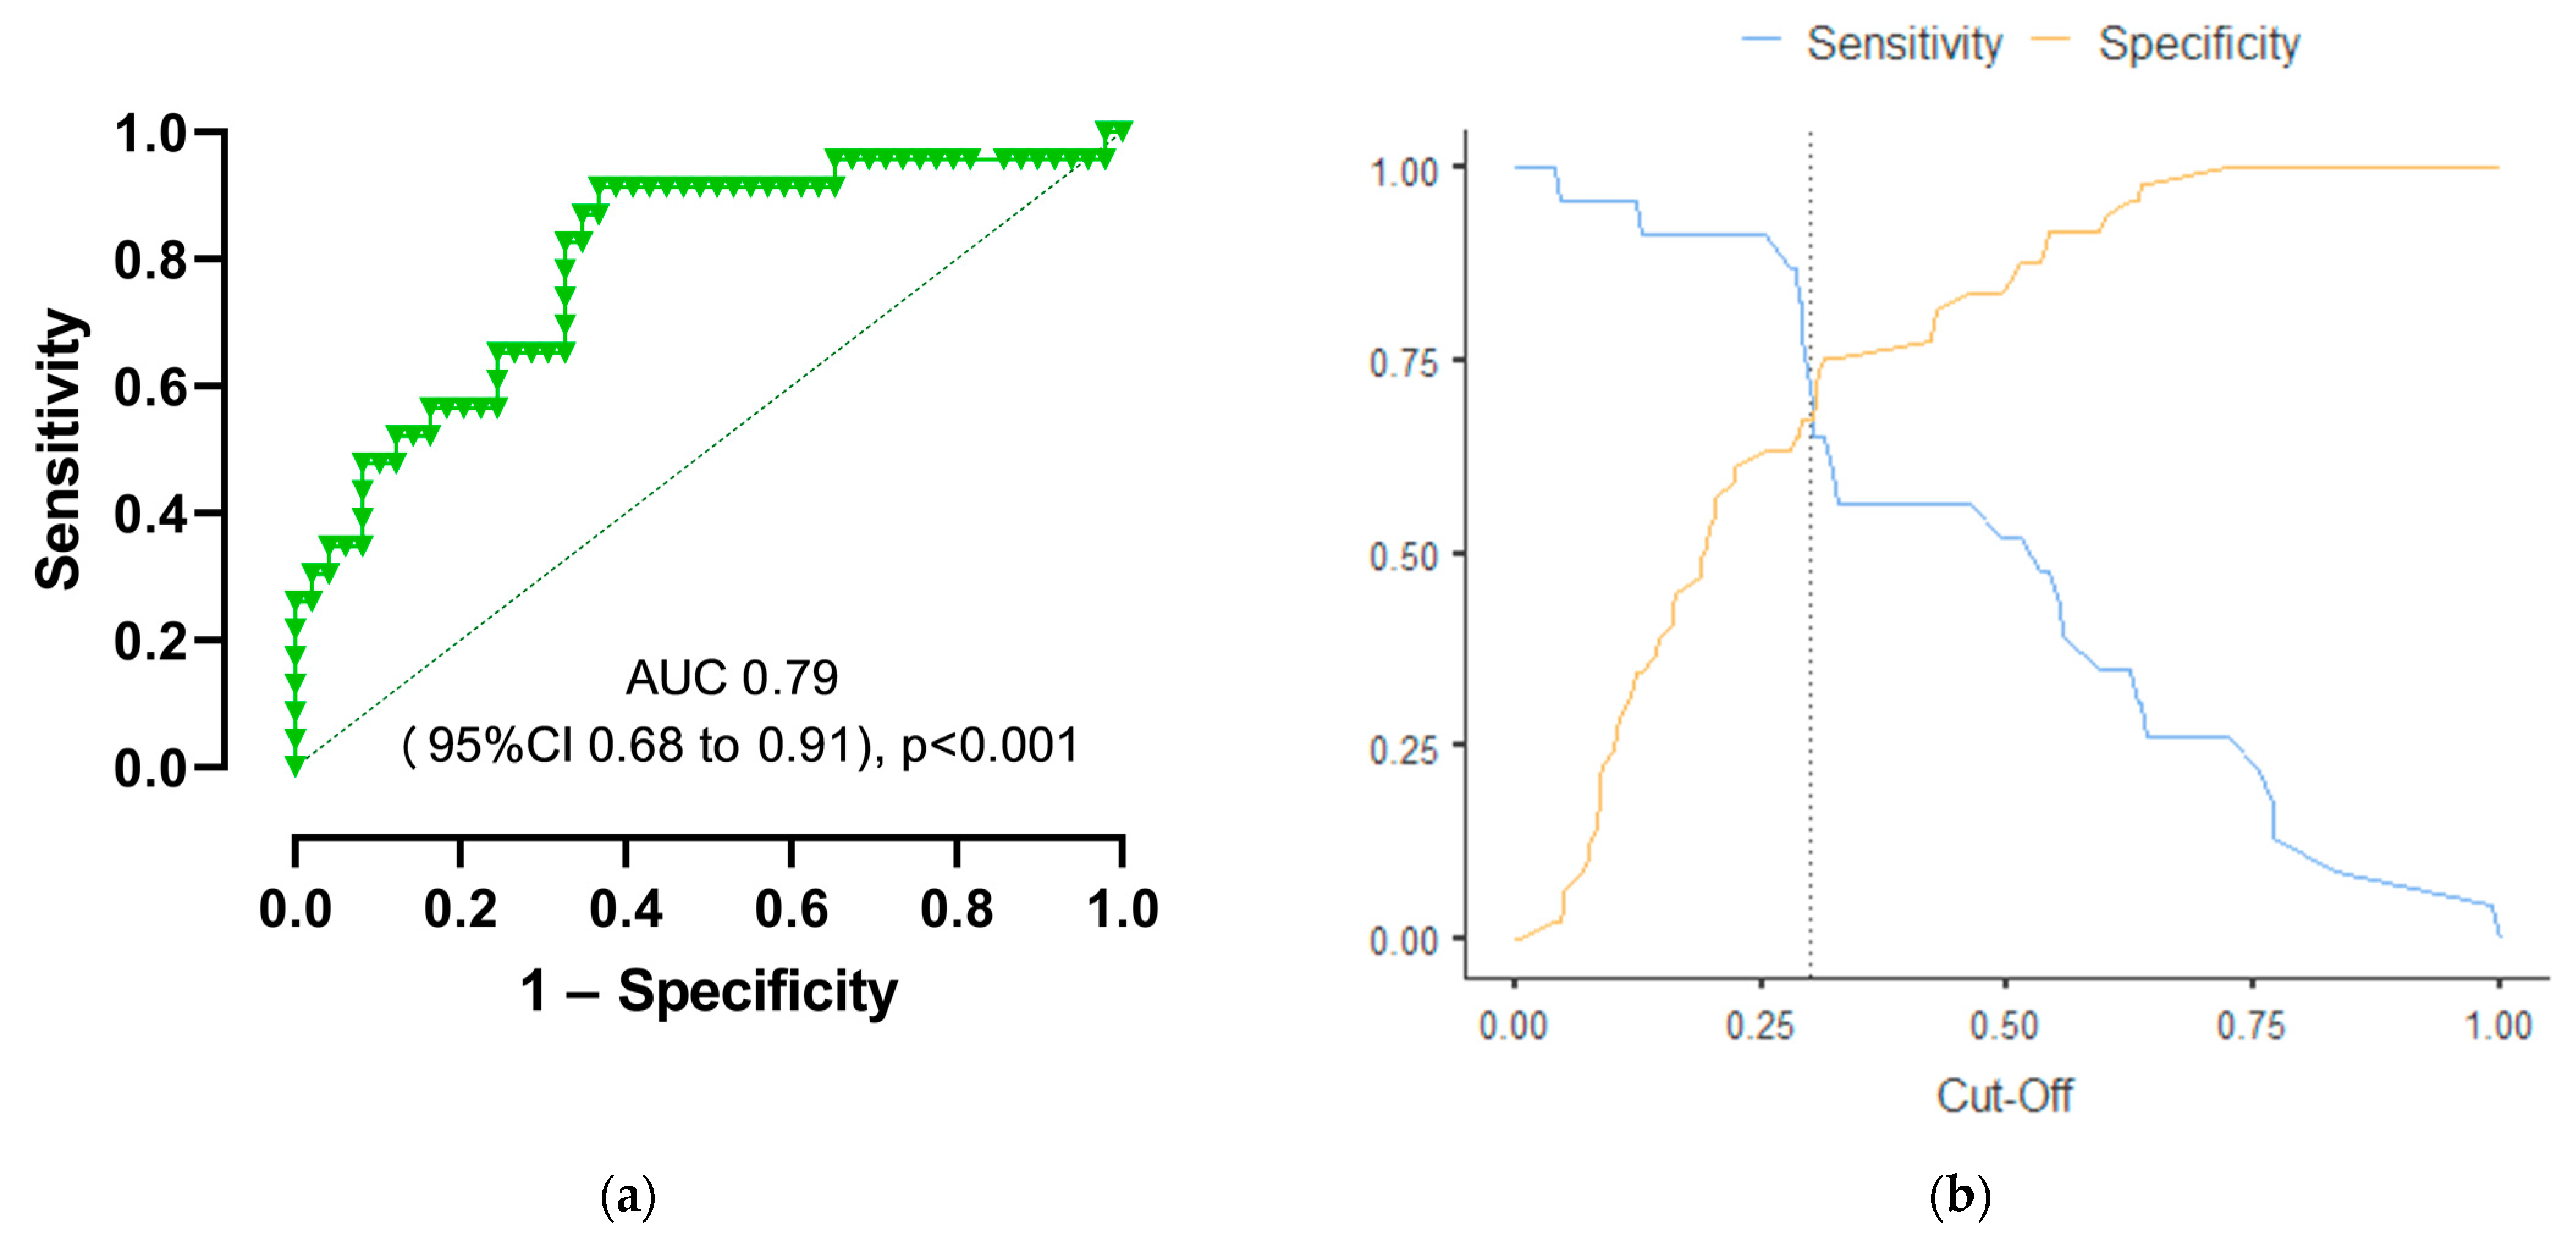Viewport: 2576px width, 1243px height.
Task: Click the bottom green triangle marker at ROC origin
Action: 295,765
